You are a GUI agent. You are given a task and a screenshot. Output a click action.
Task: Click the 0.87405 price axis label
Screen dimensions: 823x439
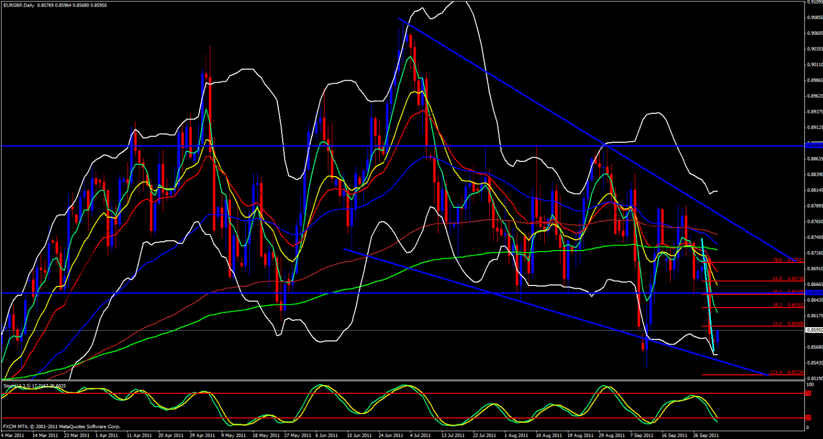(x=815, y=237)
